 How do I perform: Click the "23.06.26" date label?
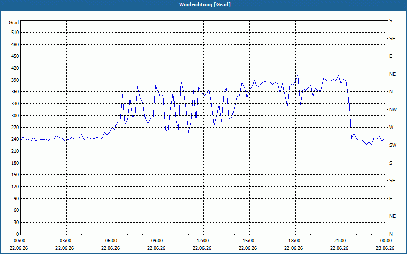coord(385,248)
